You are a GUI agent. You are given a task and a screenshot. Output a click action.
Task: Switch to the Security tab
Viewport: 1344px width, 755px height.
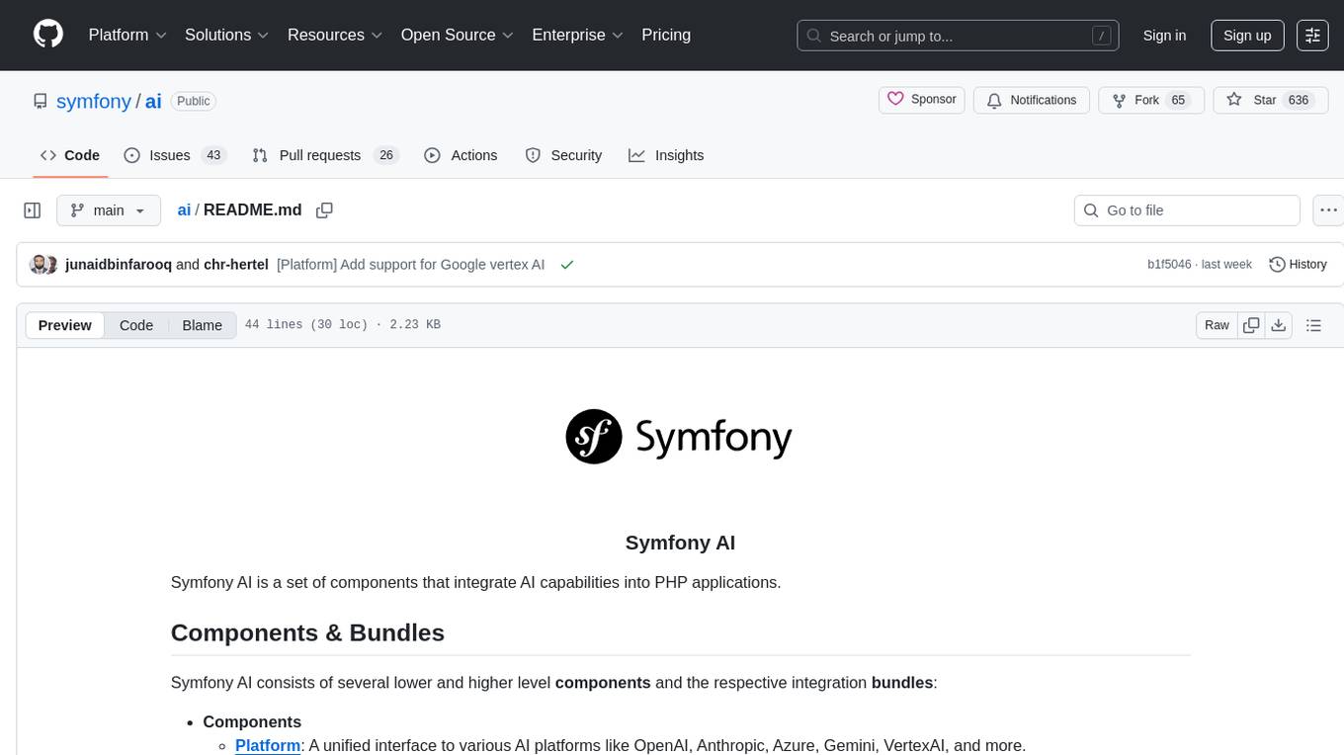(x=563, y=155)
